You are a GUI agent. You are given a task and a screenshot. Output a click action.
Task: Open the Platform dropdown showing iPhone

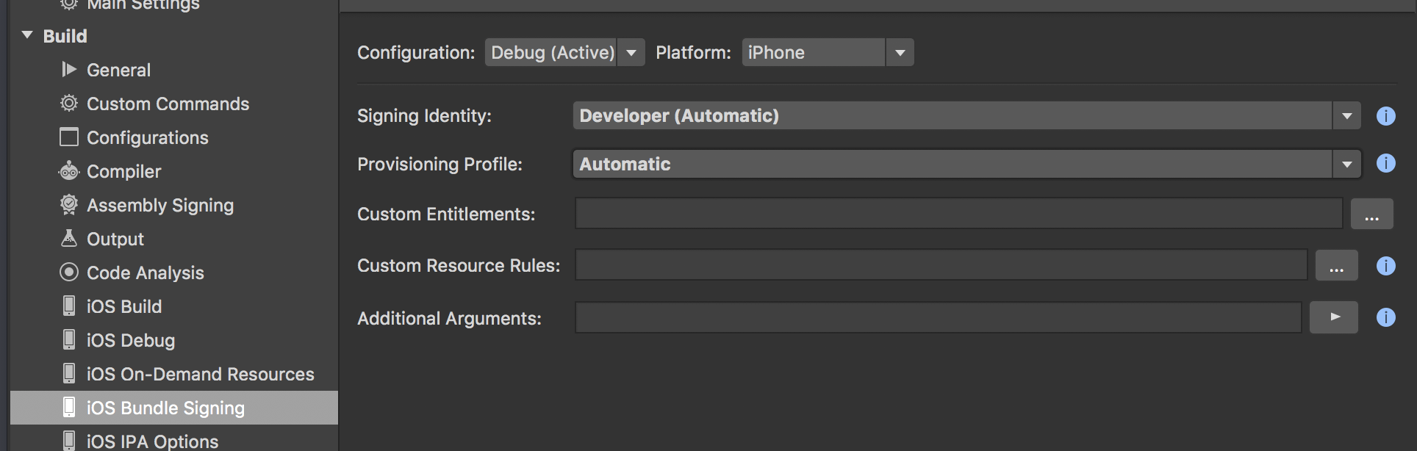click(x=828, y=53)
